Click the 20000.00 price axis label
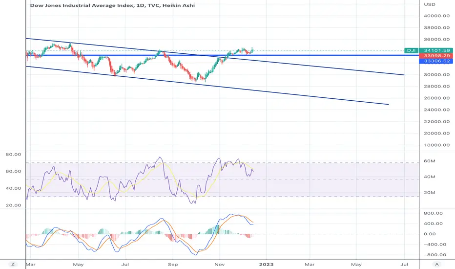The width and height of the screenshot is (455, 269). [437, 133]
